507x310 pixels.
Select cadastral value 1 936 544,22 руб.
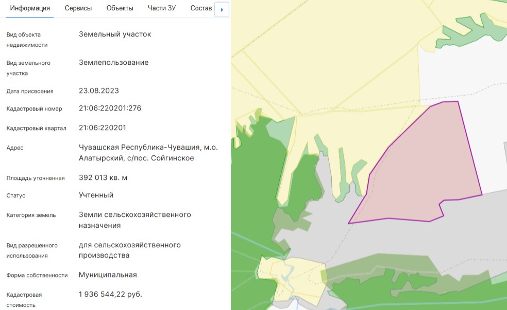click(x=110, y=294)
